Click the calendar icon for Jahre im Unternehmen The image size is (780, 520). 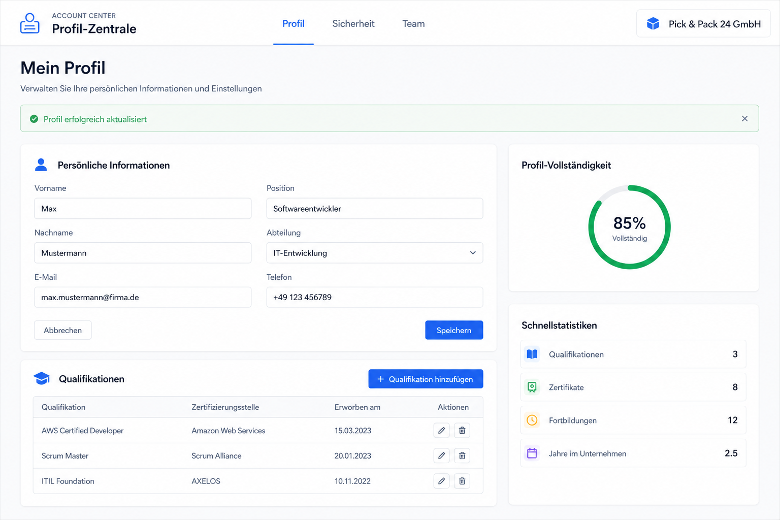[532, 453]
